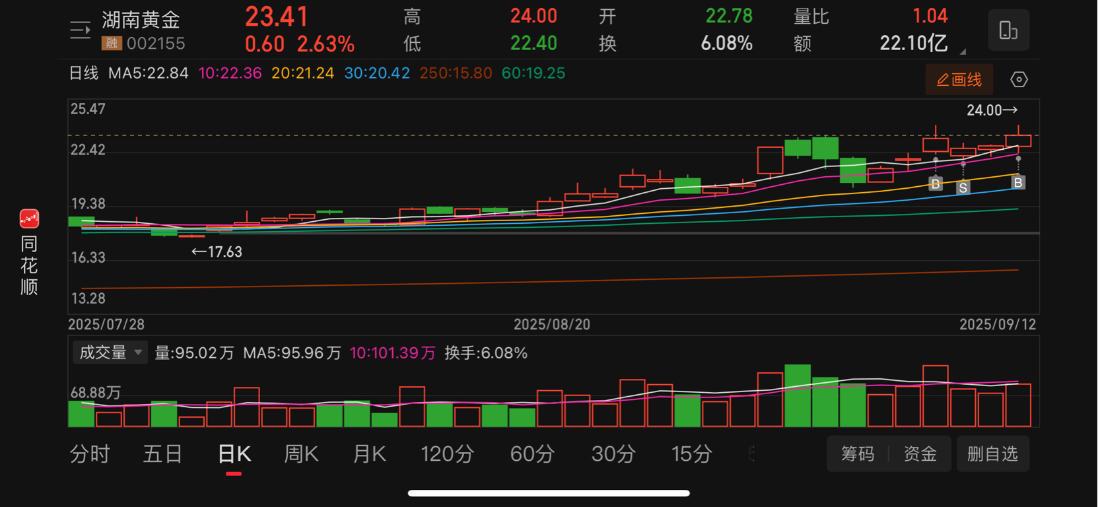Select the latest candlestick on the chart
1098x507 pixels.
click(1018, 141)
